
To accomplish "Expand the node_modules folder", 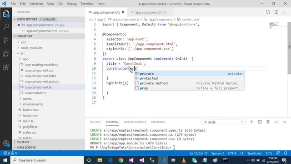I will point(49,48).
